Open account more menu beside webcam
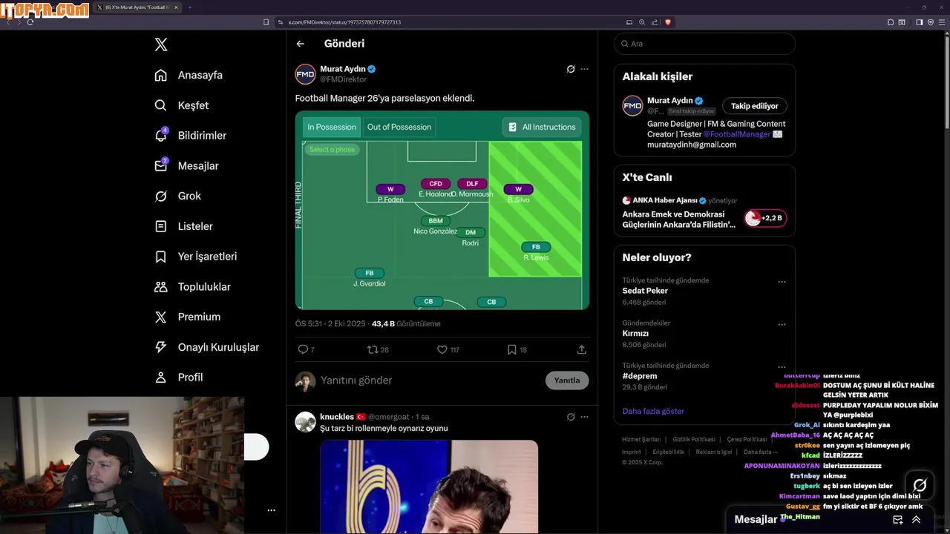The image size is (950, 534). pos(271,510)
